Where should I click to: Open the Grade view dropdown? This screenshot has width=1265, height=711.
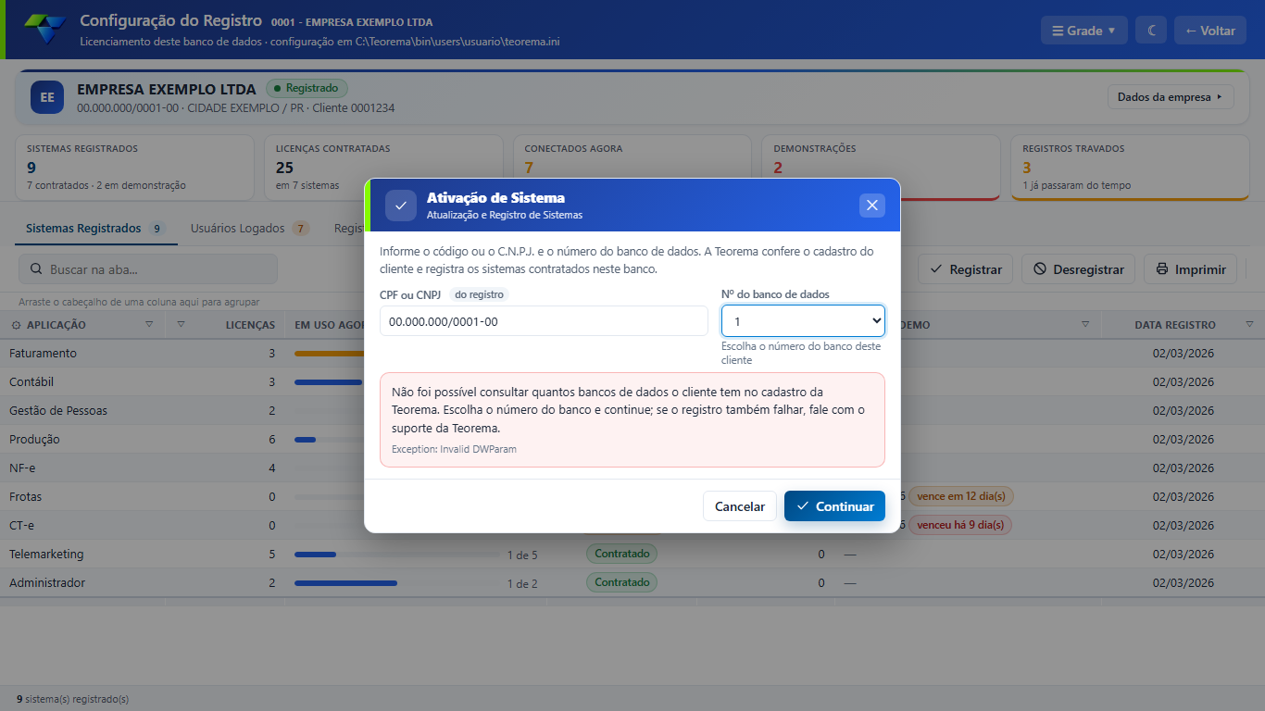(1084, 31)
